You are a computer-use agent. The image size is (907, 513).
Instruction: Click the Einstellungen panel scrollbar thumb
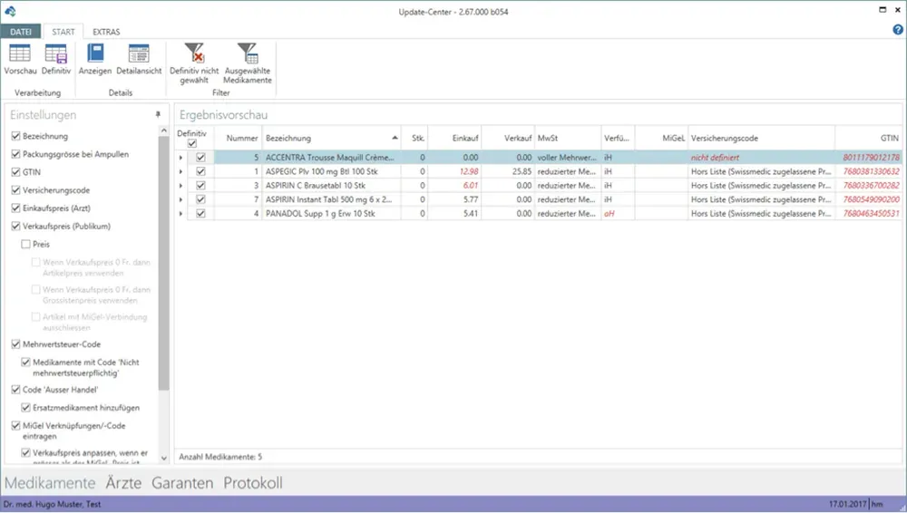163,263
